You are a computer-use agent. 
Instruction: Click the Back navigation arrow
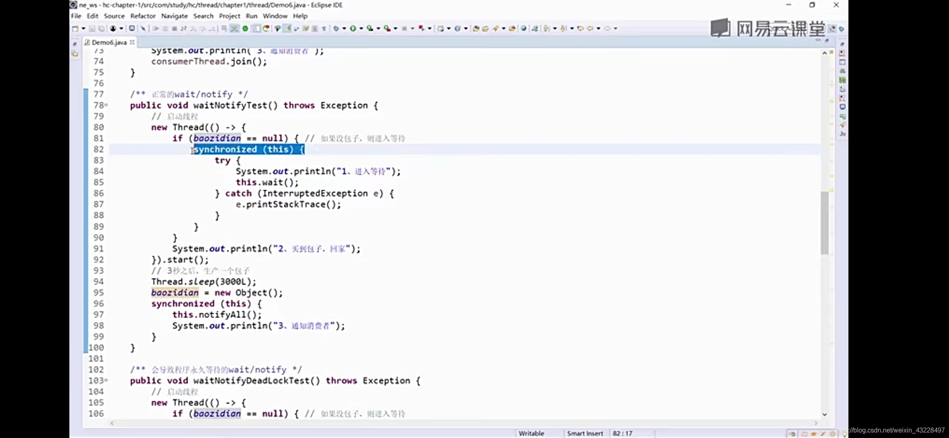point(590,28)
